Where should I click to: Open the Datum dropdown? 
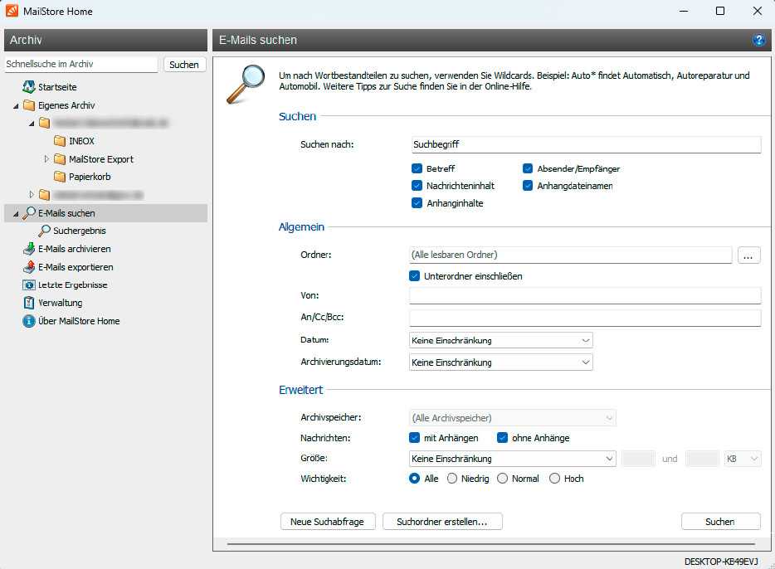click(x=500, y=340)
